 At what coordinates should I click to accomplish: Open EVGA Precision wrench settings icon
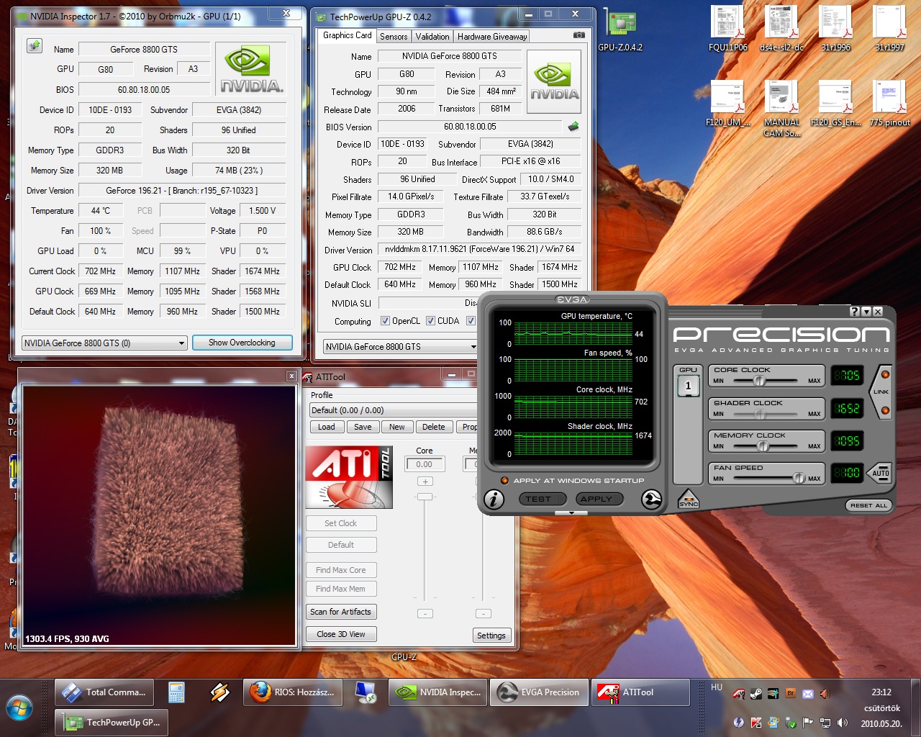[651, 499]
